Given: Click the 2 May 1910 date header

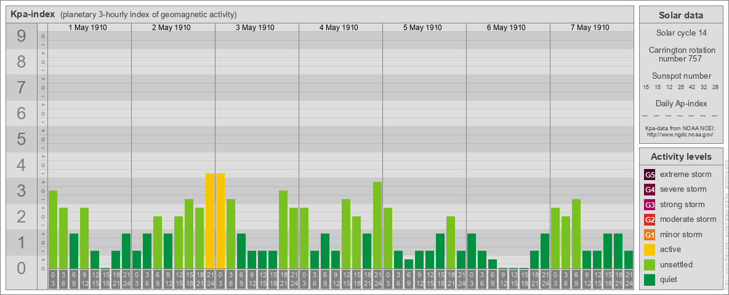Looking at the screenshot, I should [171, 28].
